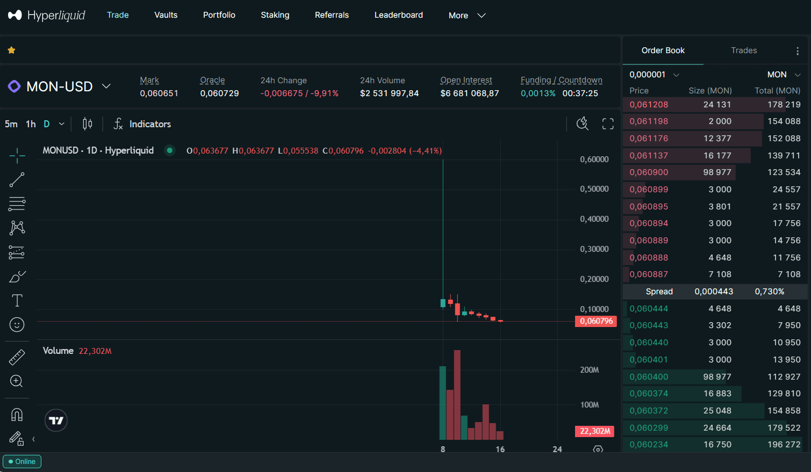Image resolution: width=811 pixels, height=472 pixels.
Task: Open the emoji icons tool
Action: click(17, 325)
